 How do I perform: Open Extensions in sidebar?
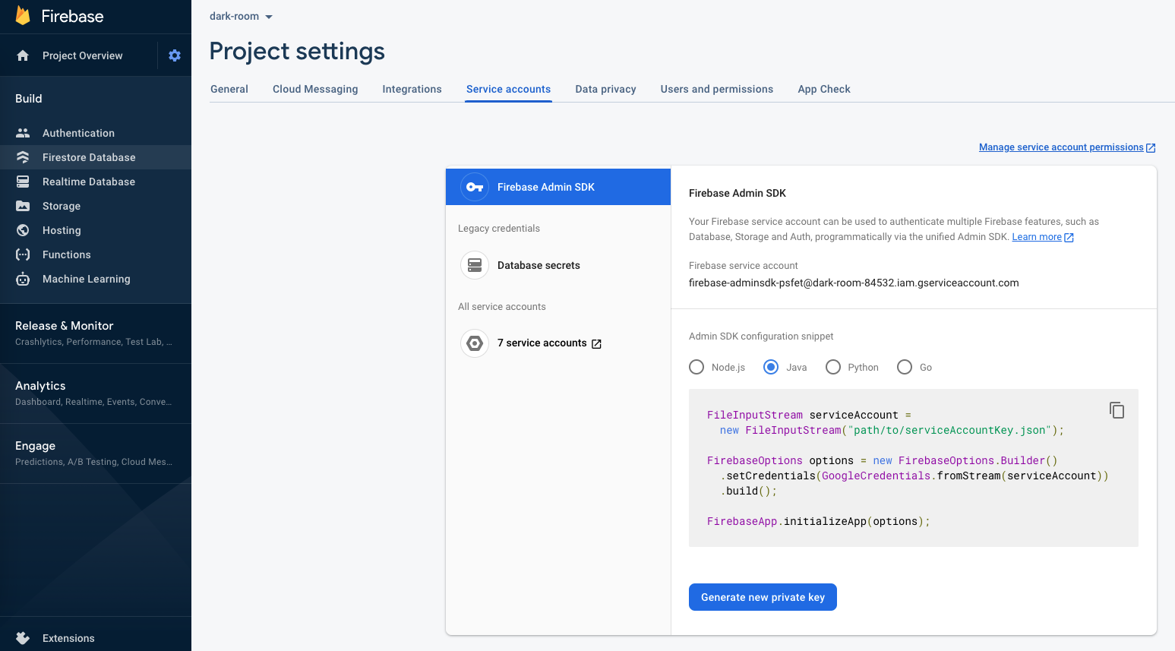tap(96, 638)
